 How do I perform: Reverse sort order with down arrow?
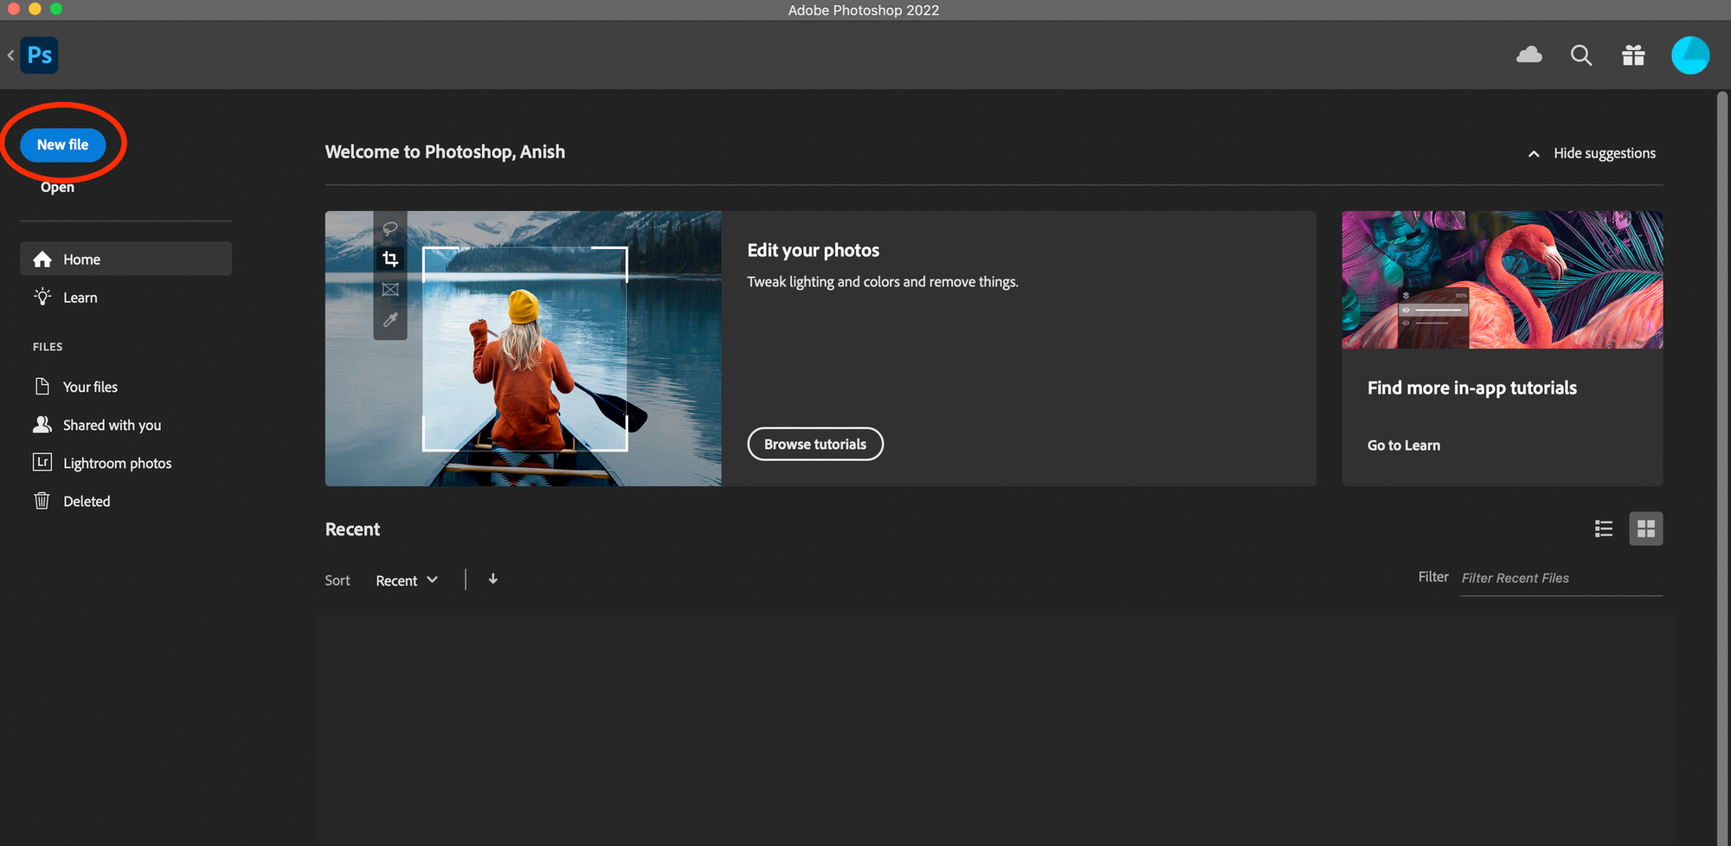pos(493,579)
